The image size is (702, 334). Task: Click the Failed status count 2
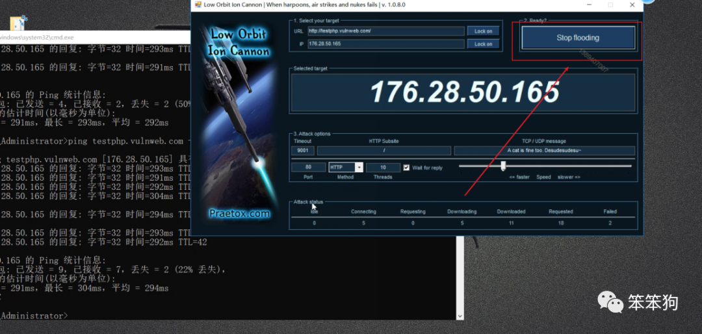coord(610,223)
